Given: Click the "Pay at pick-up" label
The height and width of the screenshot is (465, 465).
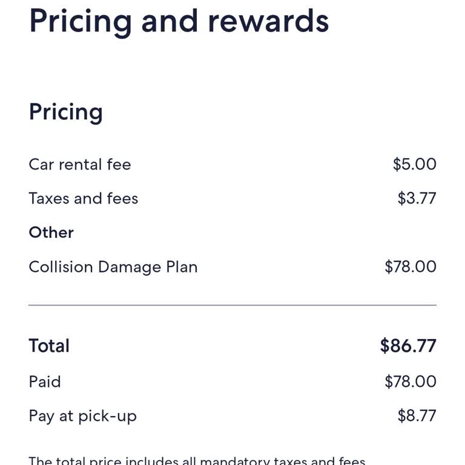Looking at the screenshot, I should [82, 416].
